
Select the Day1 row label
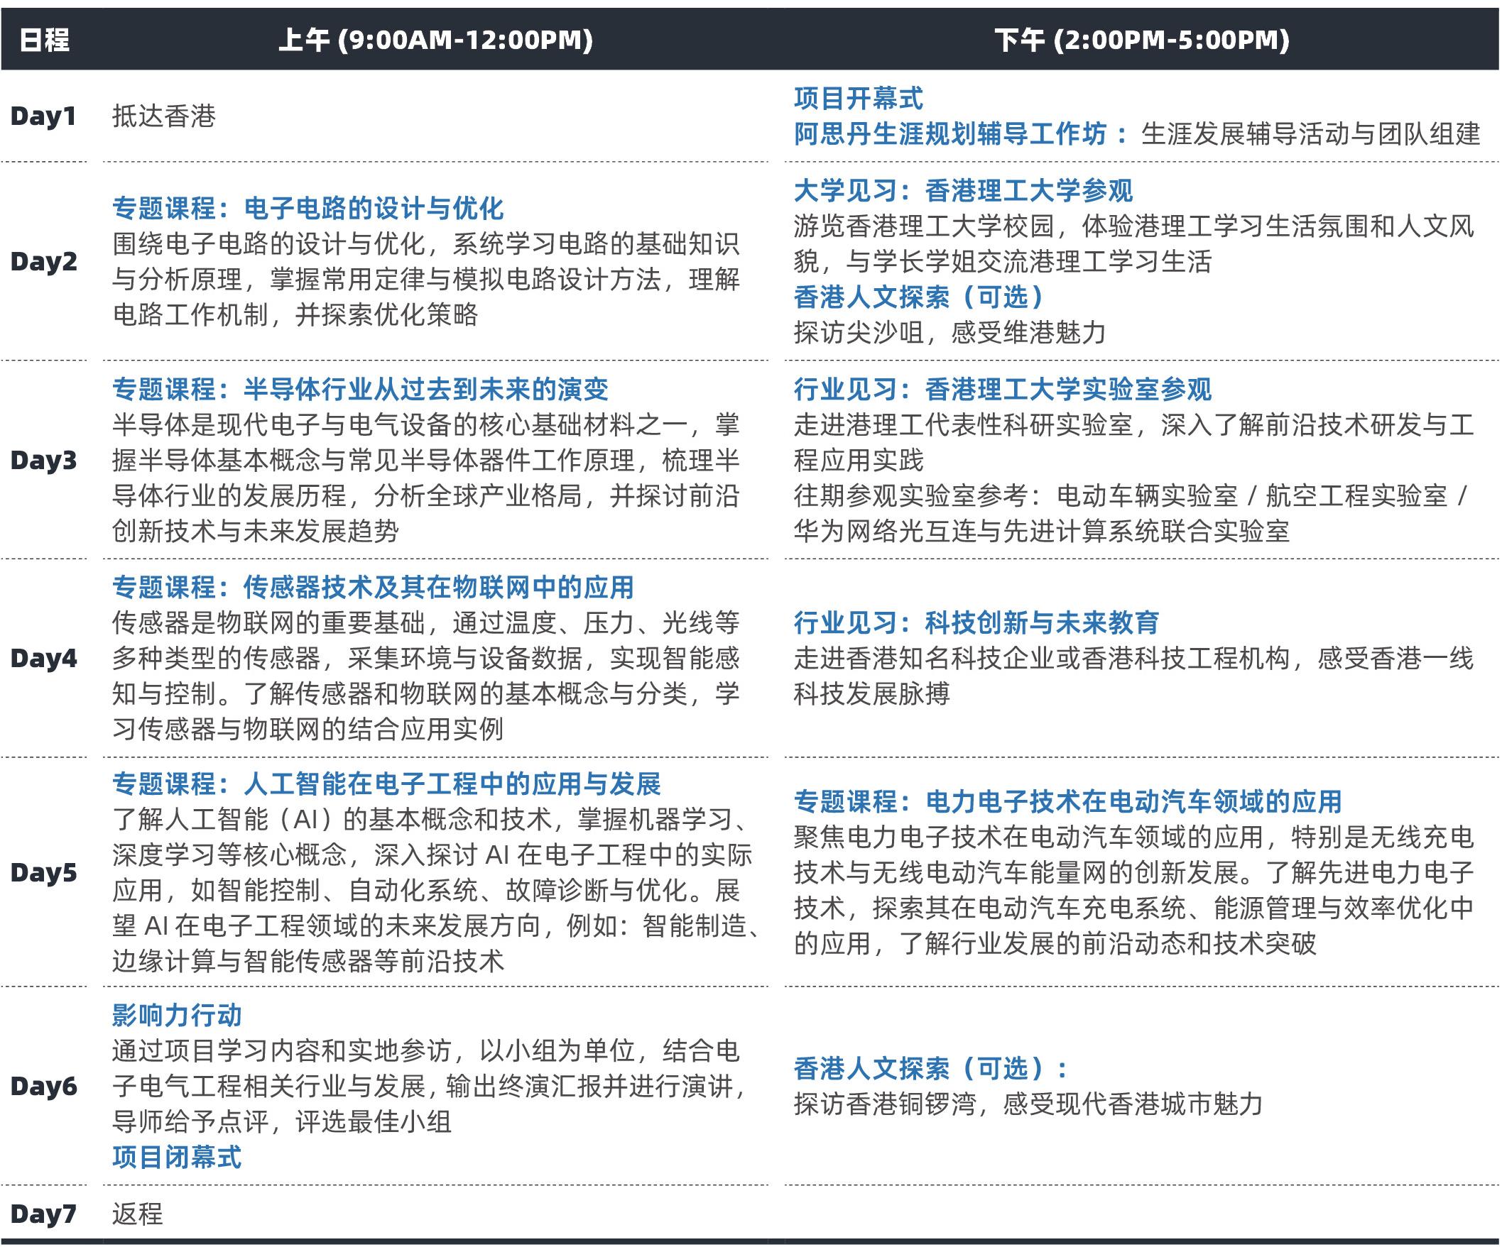tap(43, 116)
